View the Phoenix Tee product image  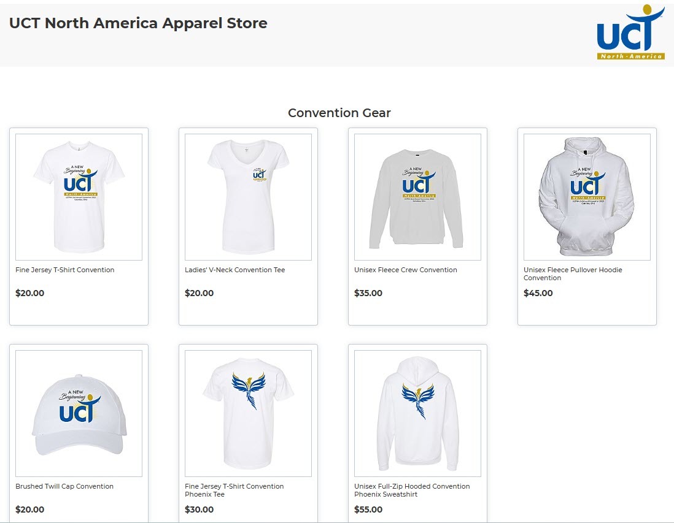point(248,413)
